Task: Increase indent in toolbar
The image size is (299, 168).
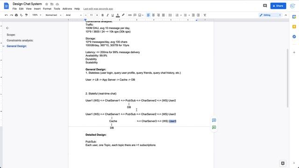Action: point(198,15)
